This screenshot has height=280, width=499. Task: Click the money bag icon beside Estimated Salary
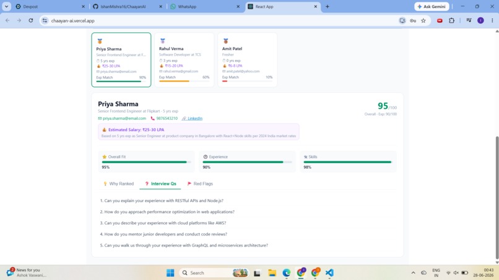pyautogui.click(x=104, y=130)
